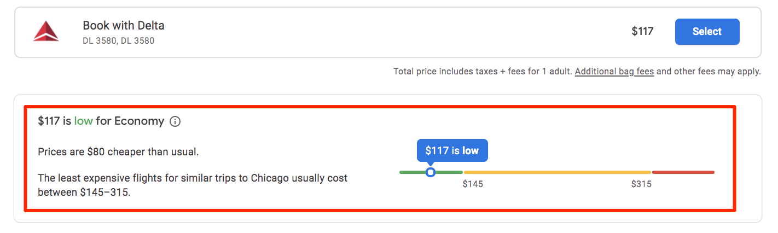
Task: Click the "$117 is low for Economy" heading
Action: 101,121
